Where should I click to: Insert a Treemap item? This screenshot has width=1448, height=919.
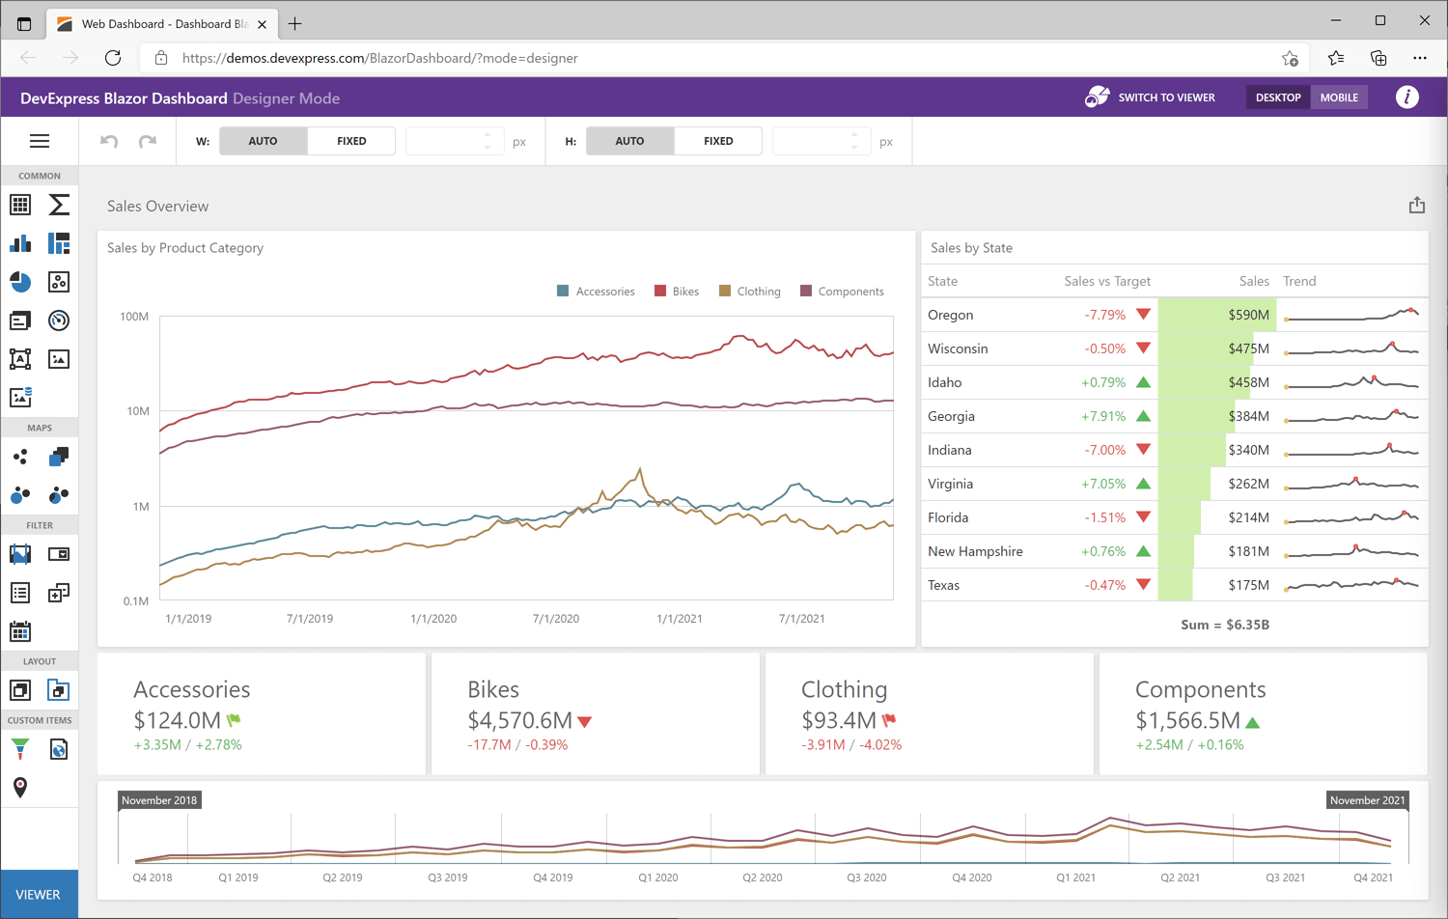pyautogui.click(x=59, y=243)
